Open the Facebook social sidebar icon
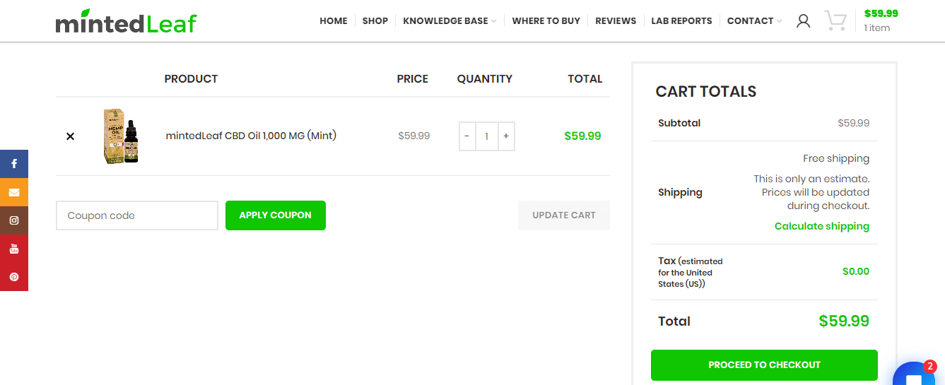 14,164
